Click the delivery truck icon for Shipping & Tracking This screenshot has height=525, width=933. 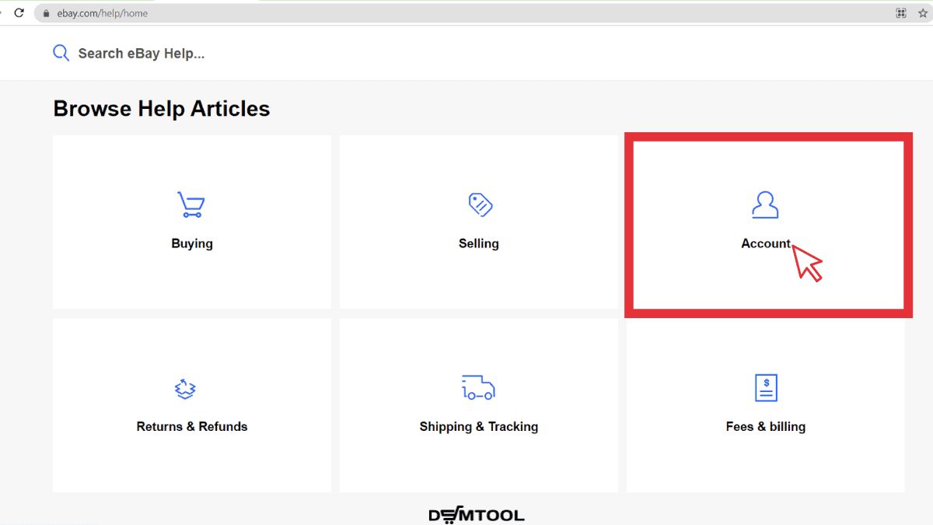tap(478, 387)
